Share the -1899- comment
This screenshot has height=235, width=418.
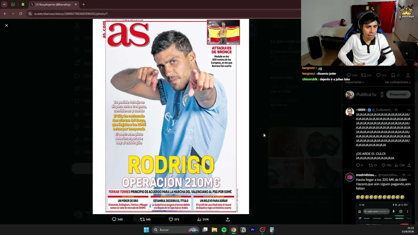(x=409, y=165)
